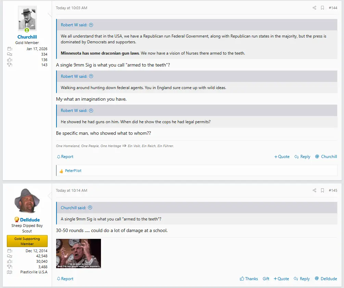Click Delldude's messages count icon
Screen dimensions: 344x288
point(10,256)
